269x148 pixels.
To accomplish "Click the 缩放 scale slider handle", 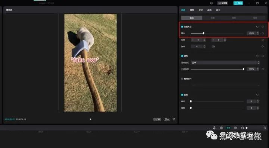I will [x=204, y=33].
